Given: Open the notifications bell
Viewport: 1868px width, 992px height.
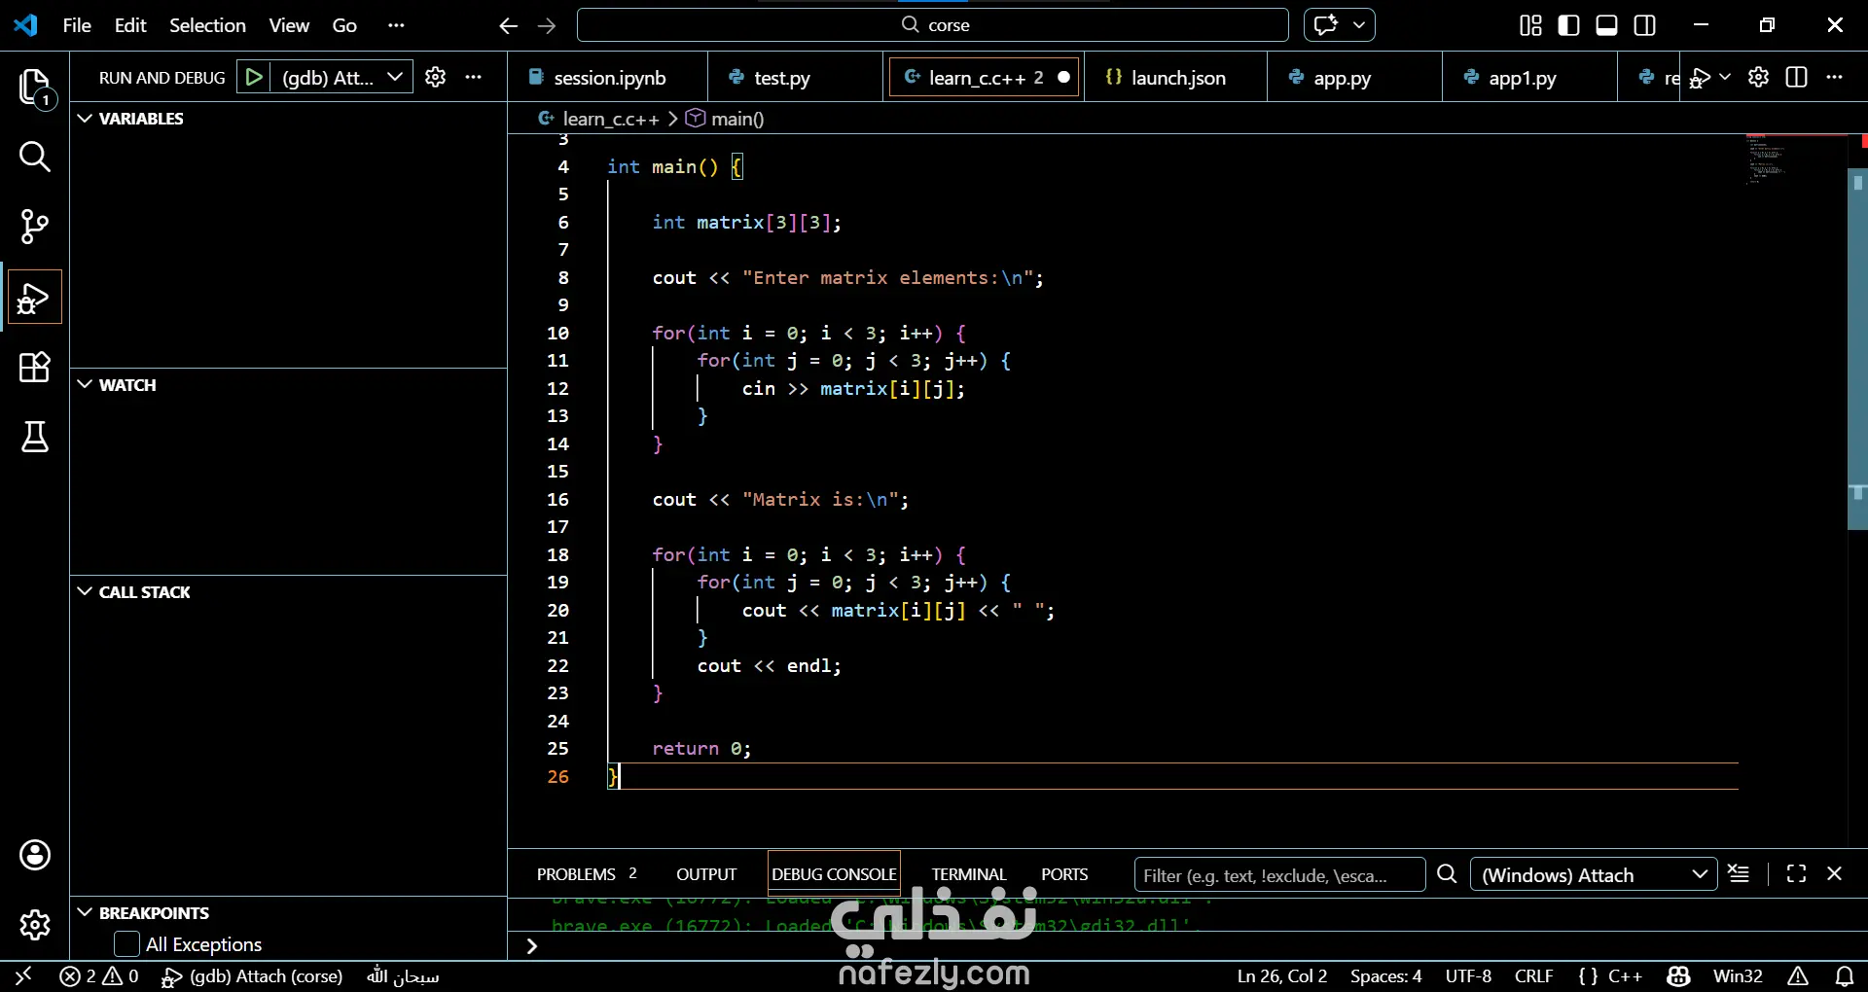Looking at the screenshot, I should click(1845, 975).
